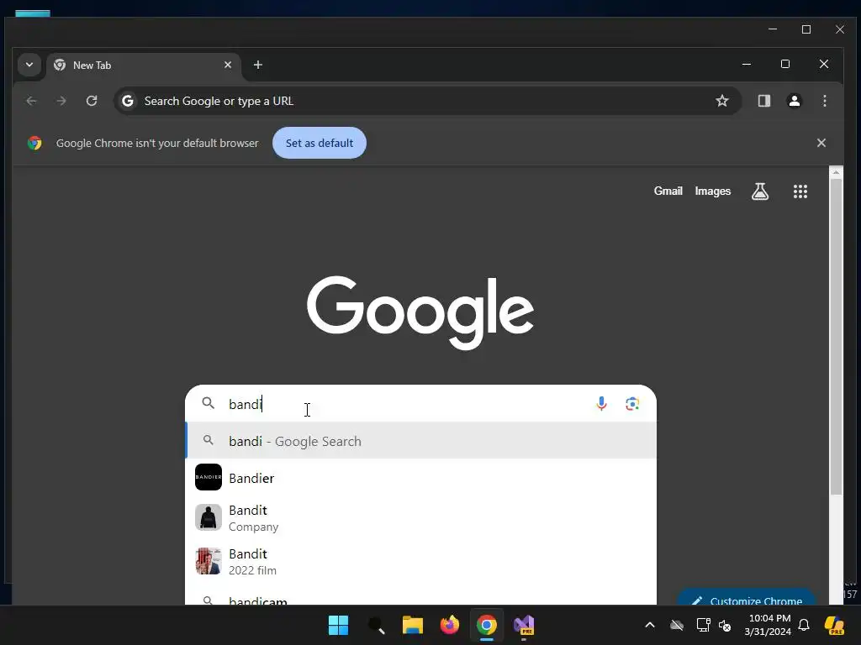Click the network display tray icon
The width and height of the screenshot is (861, 645).
pyautogui.click(x=703, y=625)
